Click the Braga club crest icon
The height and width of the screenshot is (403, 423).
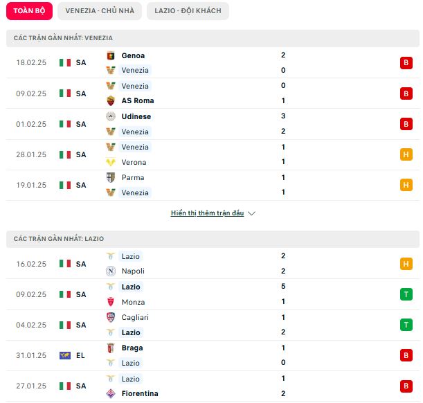pyautogui.click(x=111, y=348)
